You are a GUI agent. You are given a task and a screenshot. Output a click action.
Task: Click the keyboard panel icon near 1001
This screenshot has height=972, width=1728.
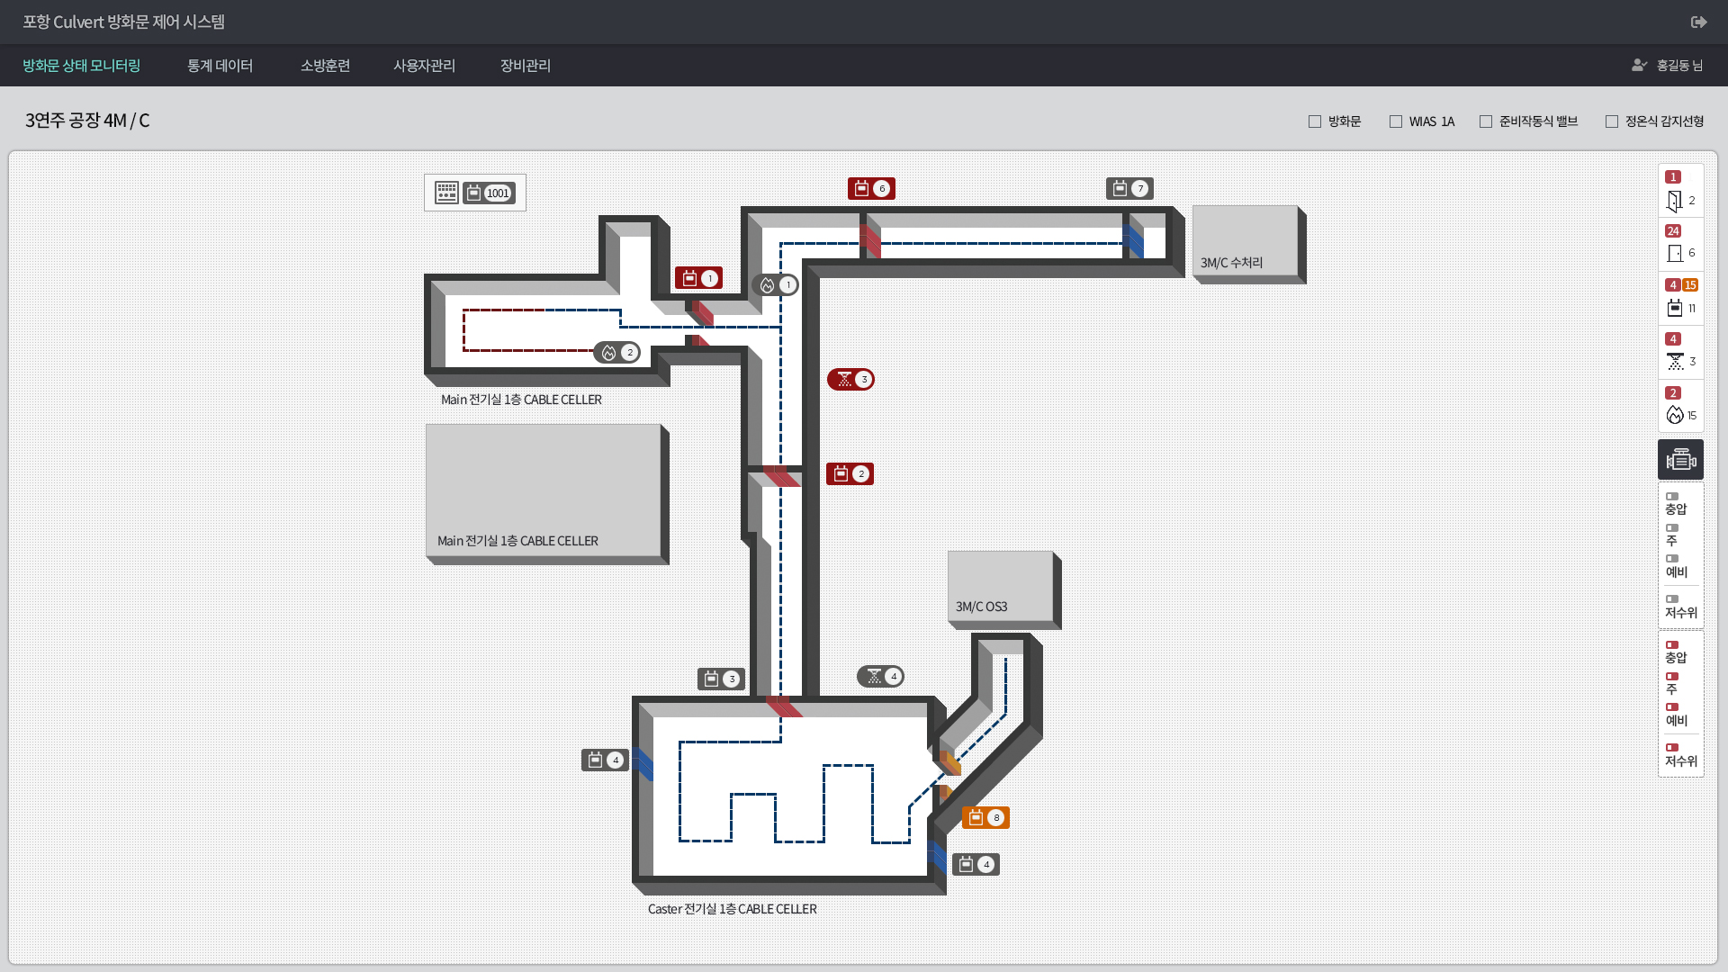coord(446,193)
